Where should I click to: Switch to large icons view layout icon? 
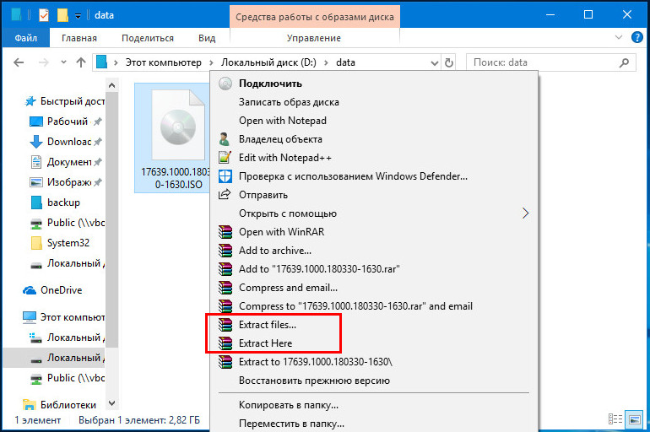(x=635, y=419)
